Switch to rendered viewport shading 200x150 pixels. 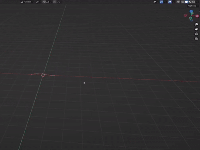[194, 2]
